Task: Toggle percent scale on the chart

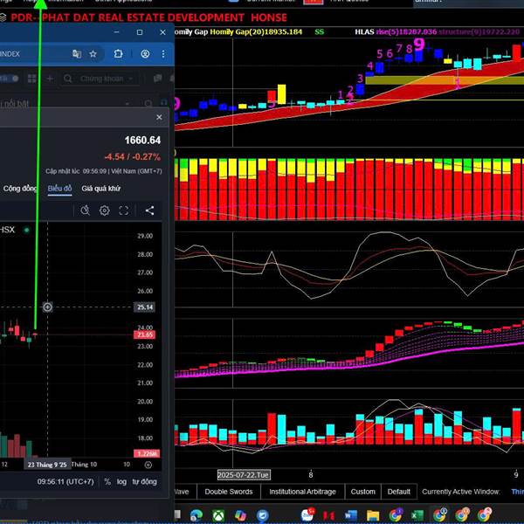Action: 107,481
